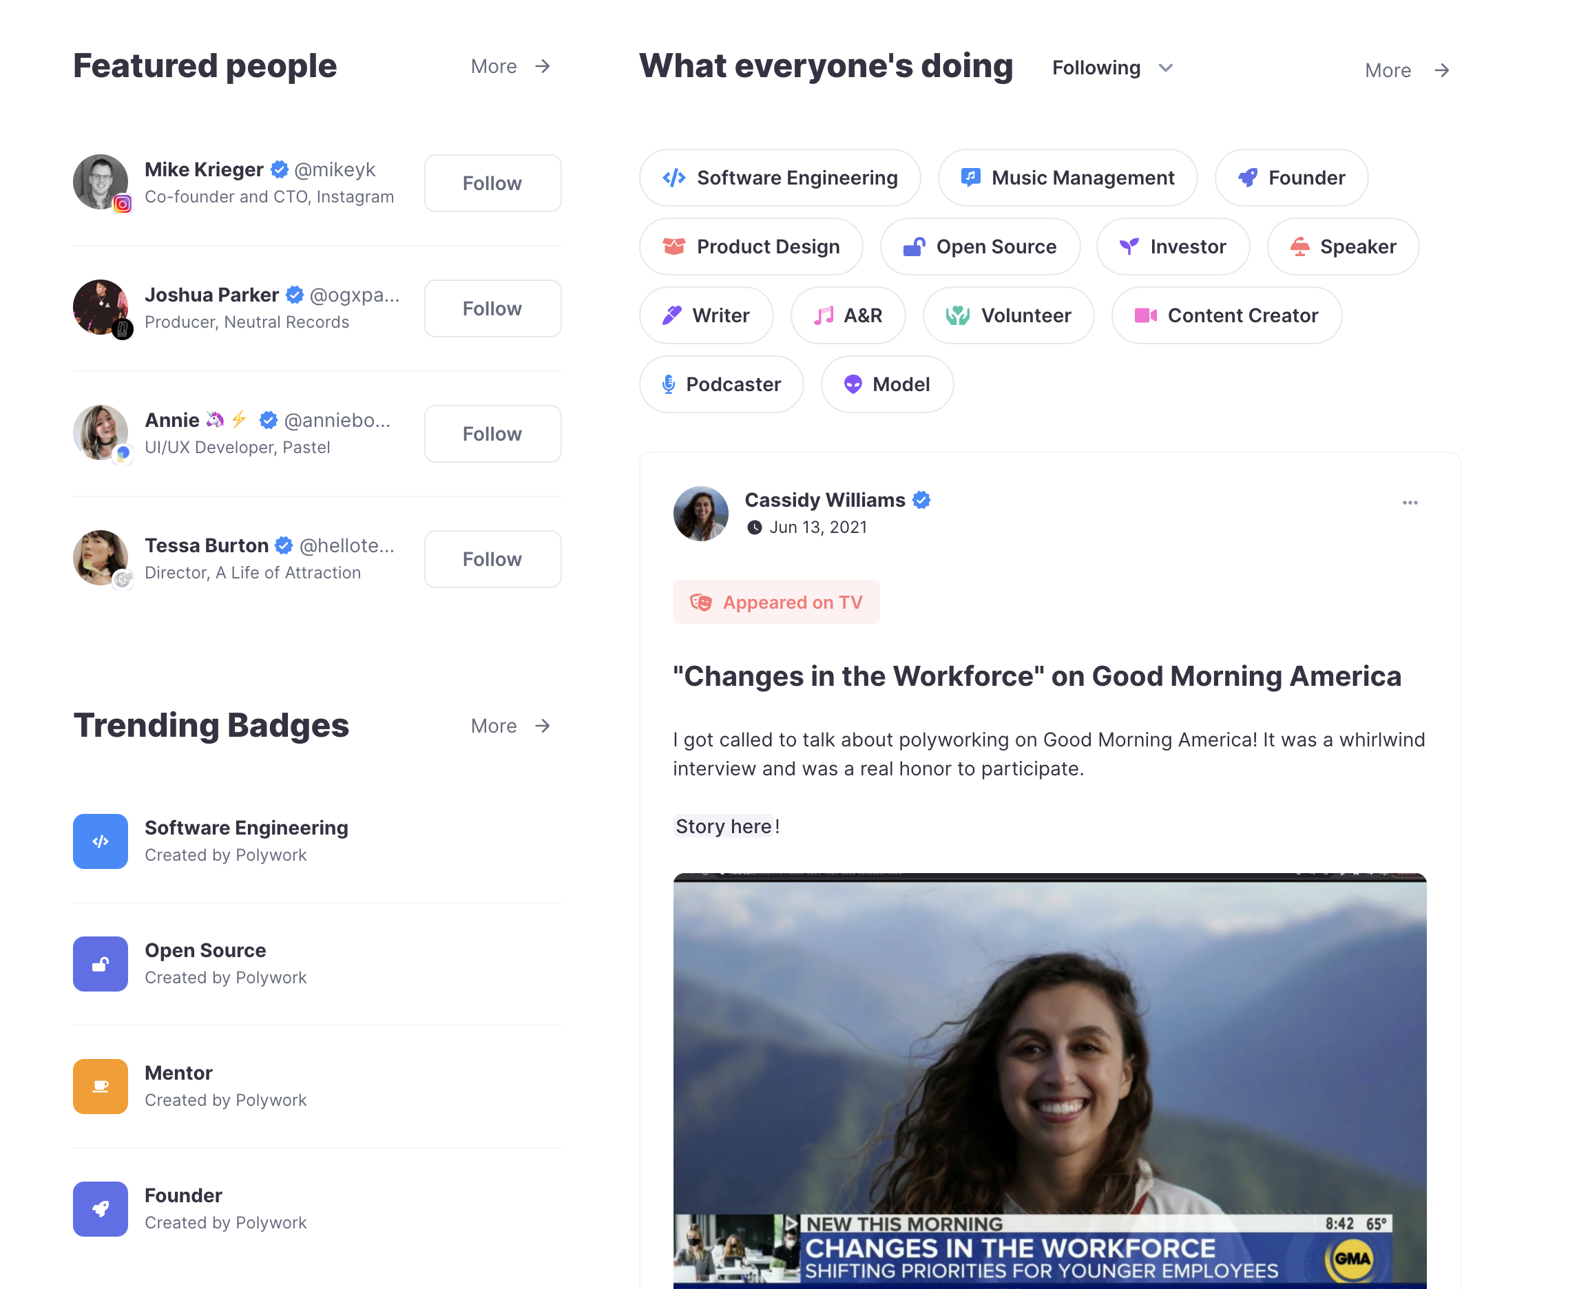Select the Product Design tag
The width and height of the screenshot is (1588, 1289).
(x=751, y=247)
